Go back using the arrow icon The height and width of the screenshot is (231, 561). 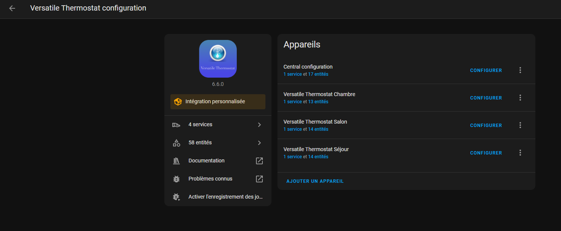[x=12, y=8]
